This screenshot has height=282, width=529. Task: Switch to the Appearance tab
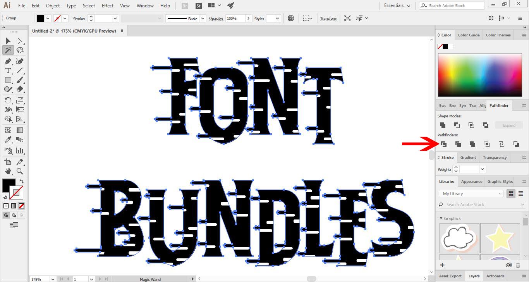(472, 181)
